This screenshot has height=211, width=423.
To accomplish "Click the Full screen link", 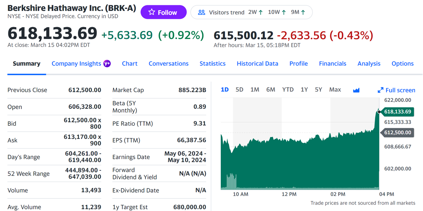I will tap(396, 90).
